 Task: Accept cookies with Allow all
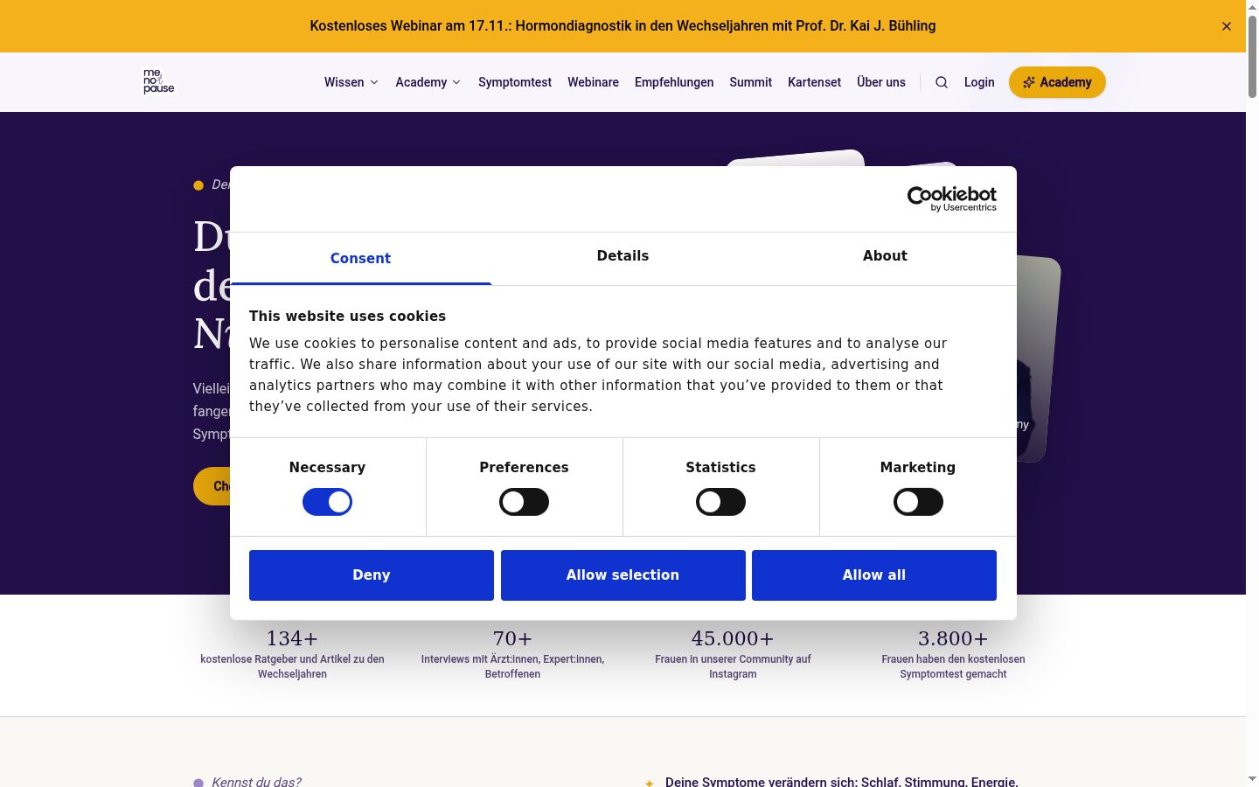pos(874,575)
